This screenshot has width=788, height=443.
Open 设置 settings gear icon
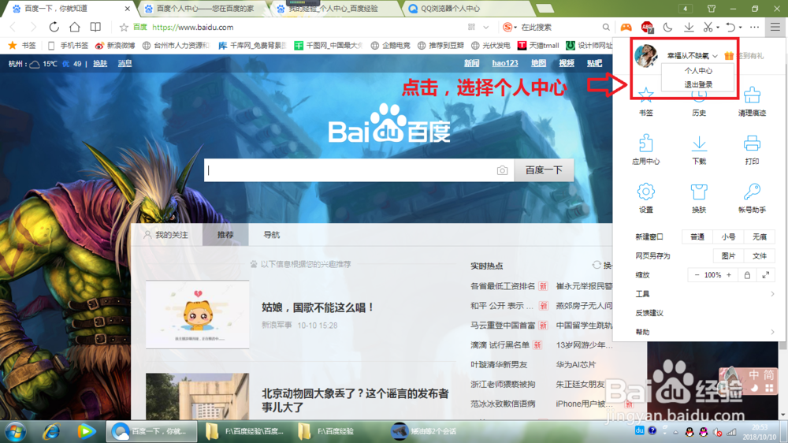click(x=646, y=198)
